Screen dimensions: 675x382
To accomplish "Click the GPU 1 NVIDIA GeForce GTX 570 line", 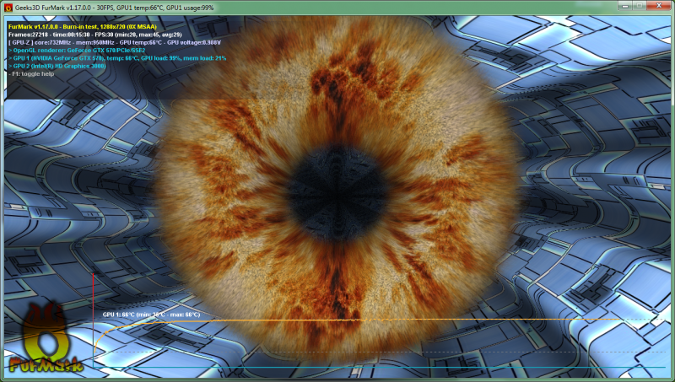I will click(116, 57).
